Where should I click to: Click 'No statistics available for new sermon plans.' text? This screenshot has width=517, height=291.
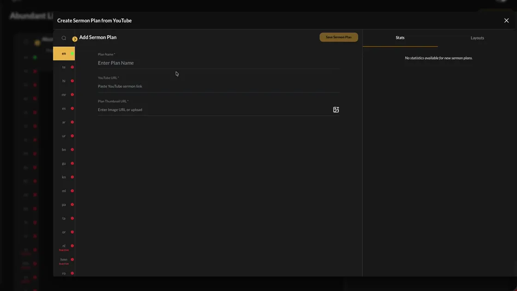[x=439, y=58]
